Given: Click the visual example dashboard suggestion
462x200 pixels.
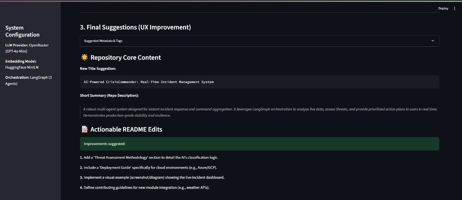Looking at the screenshot, I should tap(152, 178).
